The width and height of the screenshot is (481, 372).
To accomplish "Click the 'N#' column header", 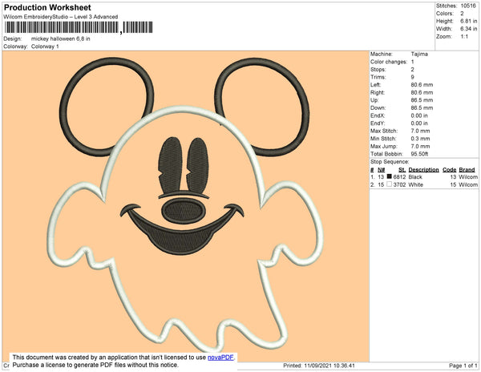I will coord(382,170).
